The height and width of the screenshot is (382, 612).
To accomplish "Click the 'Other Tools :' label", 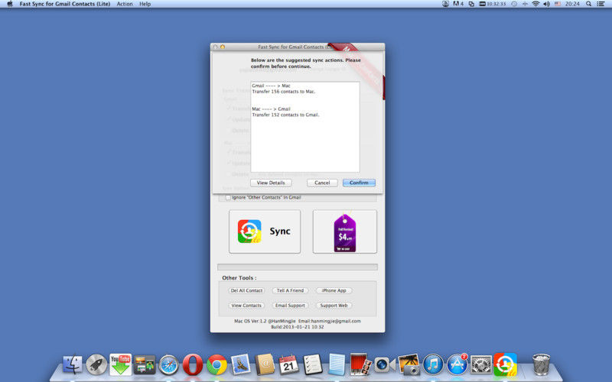I will coord(239,278).
